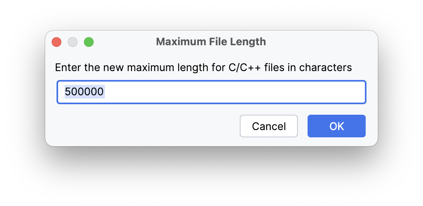Hit the green traffic light button
This screenshot has height=206, width=423.
[x=89, y=42]
